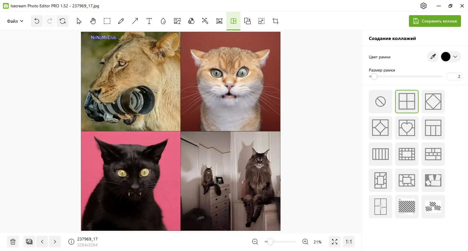The width and height of the screenshot is (468, 251).
Task: Click the lioness photo in the collage
Action: click(131, 81)
